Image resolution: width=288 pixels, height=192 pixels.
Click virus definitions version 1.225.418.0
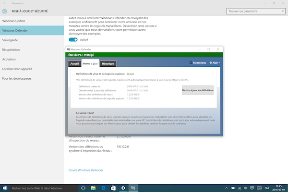point(133,95)
